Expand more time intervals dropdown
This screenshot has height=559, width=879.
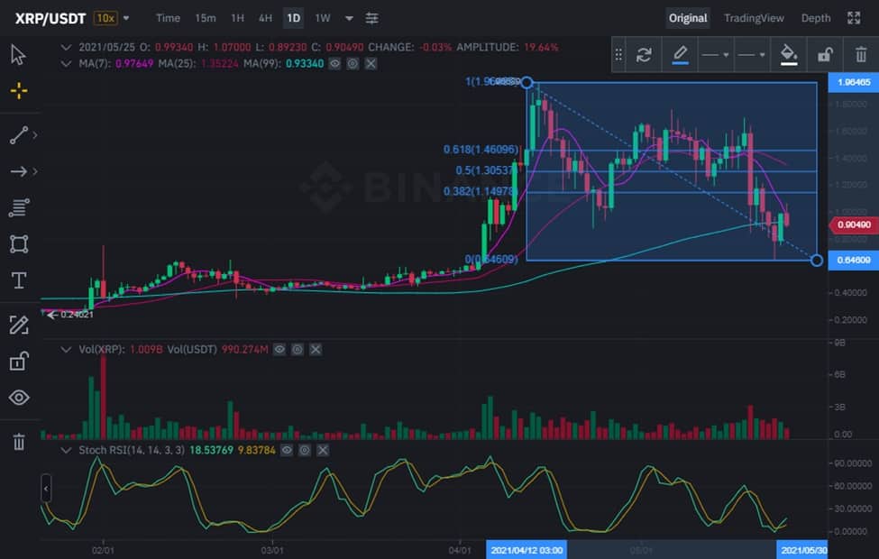[x=349, y=18]
